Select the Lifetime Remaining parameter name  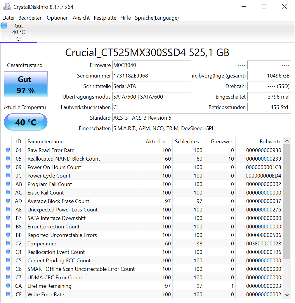49,286
